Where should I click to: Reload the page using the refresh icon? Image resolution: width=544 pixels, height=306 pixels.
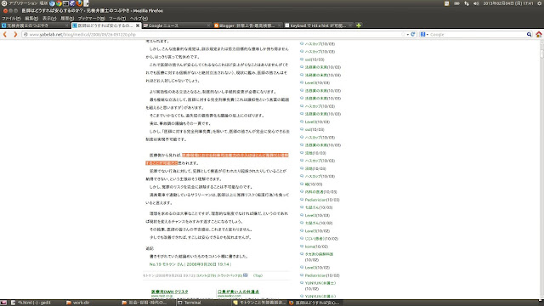coord(413,34)
